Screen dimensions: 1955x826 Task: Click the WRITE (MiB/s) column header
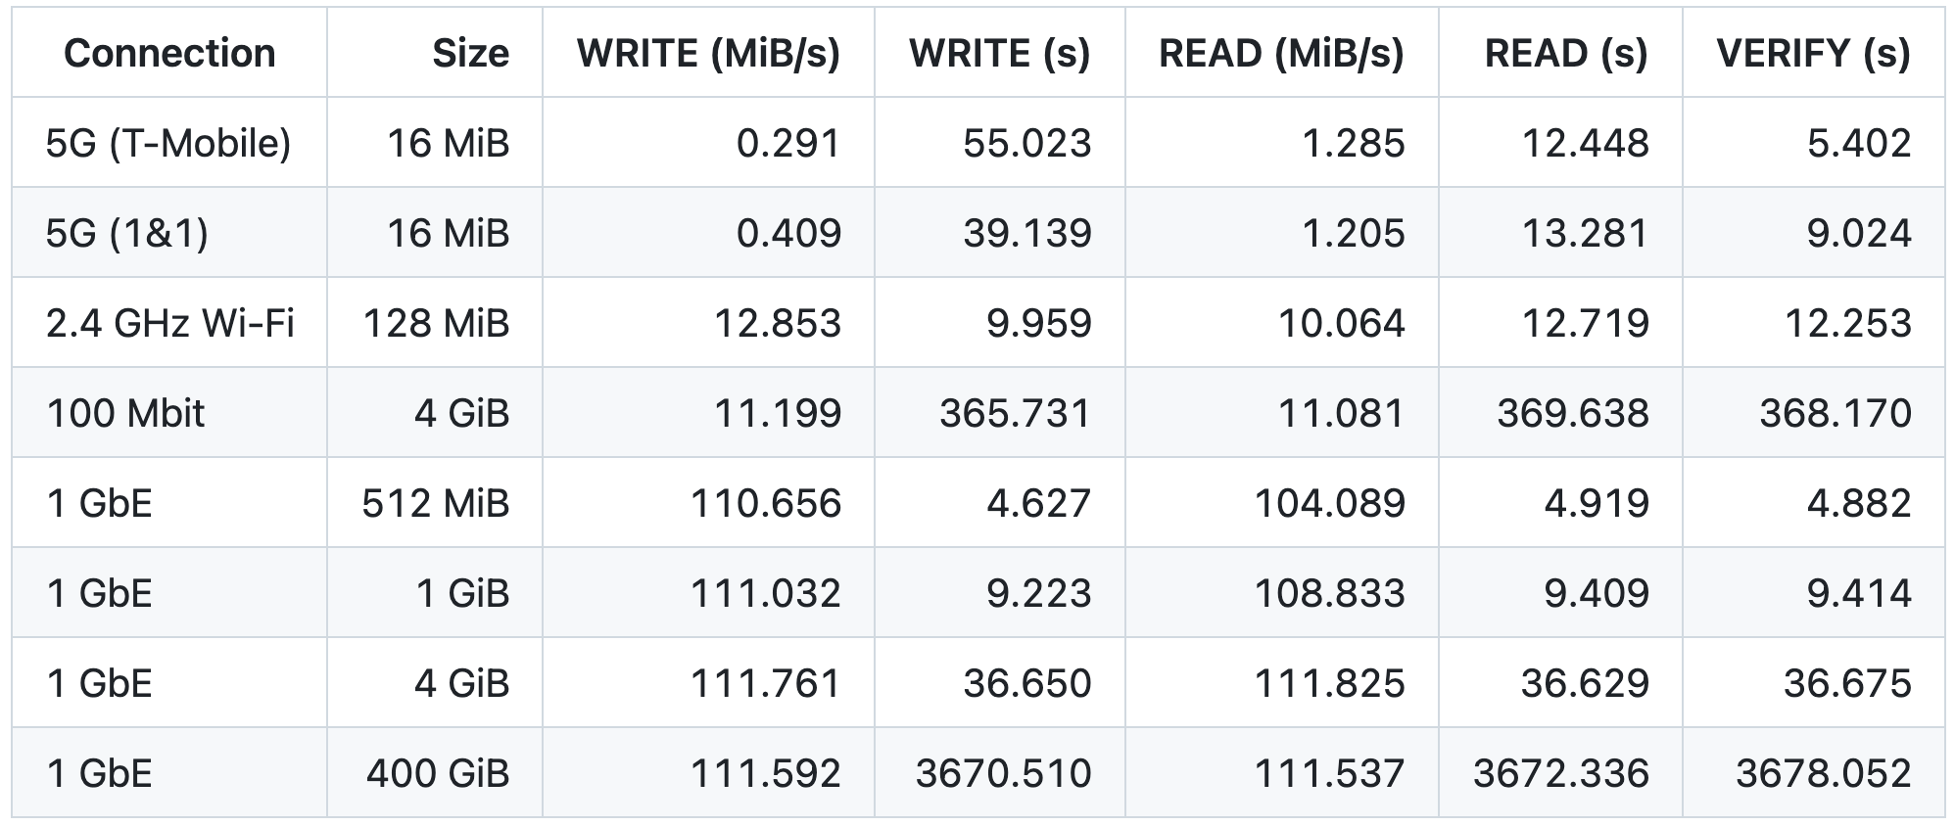[x=708, y=53]
